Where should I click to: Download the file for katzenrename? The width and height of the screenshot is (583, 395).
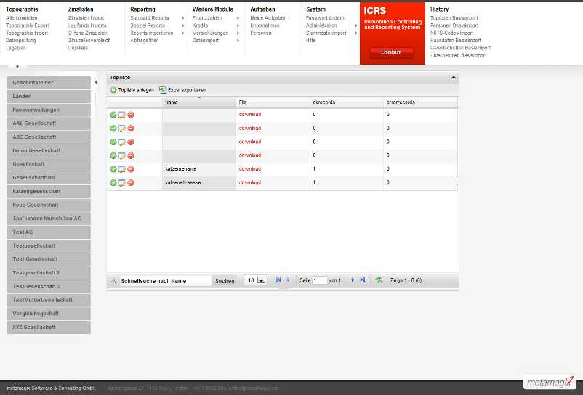point(250,169)
